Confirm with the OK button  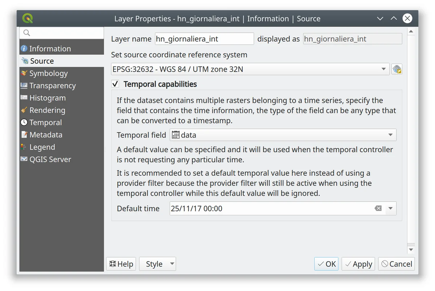point(326,264)
